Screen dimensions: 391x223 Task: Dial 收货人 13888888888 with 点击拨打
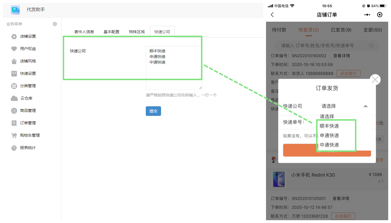pos(348,73)
